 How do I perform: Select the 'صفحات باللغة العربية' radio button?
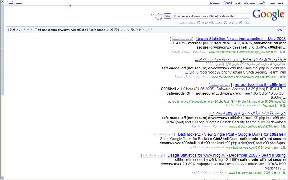(226, 23)
